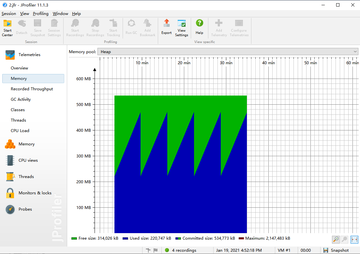Open the Probes section
Viewport: 360px width, 254px height.
point(25,209)
